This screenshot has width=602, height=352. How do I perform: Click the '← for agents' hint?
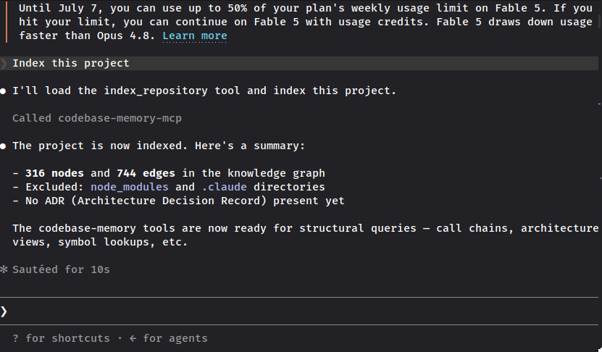click(x=169, y=338)
